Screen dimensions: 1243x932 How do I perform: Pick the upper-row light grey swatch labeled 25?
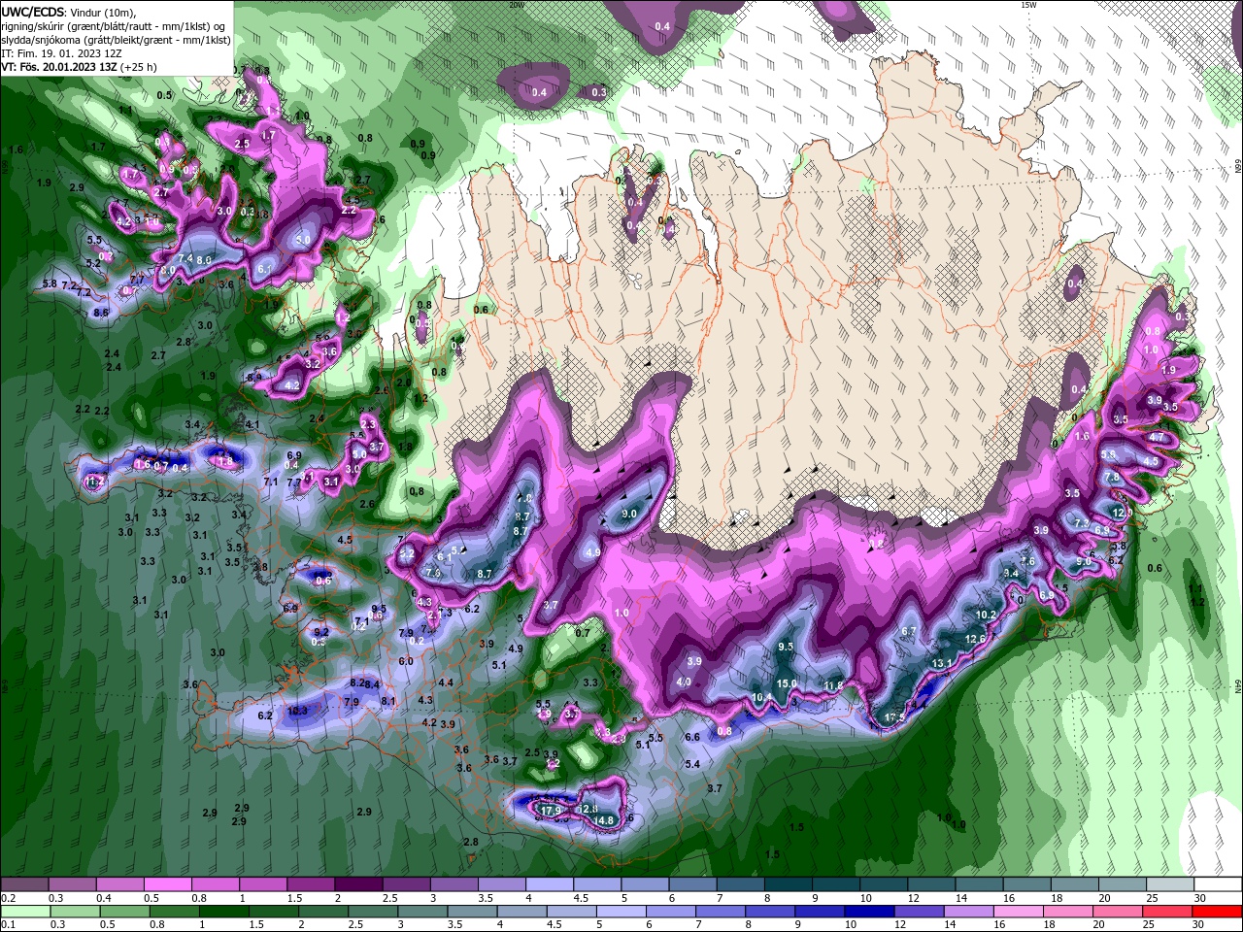[1170, 884]
